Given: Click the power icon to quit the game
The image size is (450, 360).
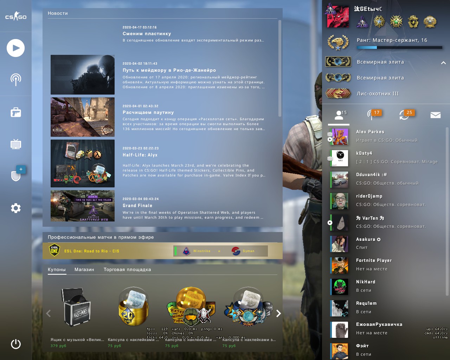Looking at the screenshot, I should point(16,344).
